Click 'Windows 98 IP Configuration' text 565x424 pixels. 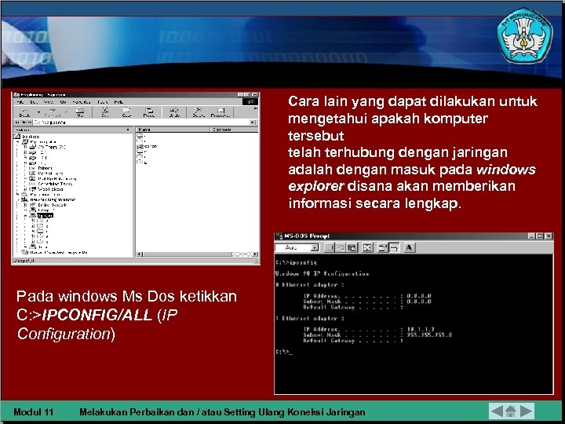coord(323,274)
